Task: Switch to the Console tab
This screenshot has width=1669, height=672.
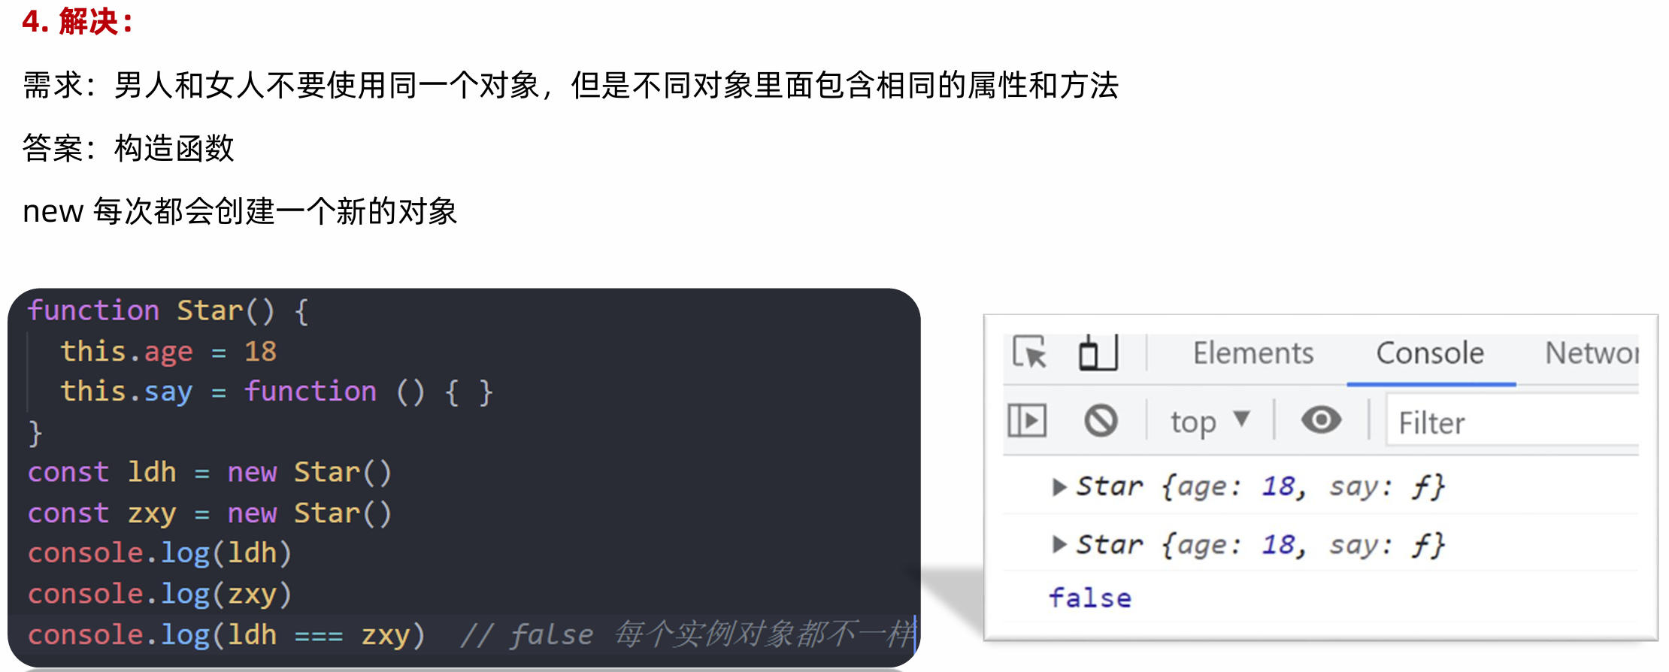Action: pyautogui.click(x=1430, y=353)
